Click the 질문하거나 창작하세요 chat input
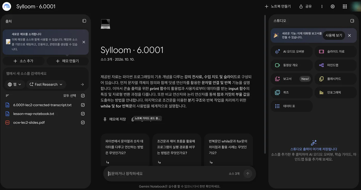 [166, 174]
